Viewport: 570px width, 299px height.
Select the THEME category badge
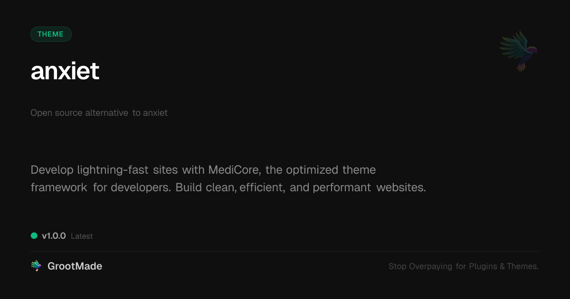51,34
